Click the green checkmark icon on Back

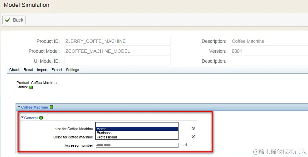click(8, 20)
